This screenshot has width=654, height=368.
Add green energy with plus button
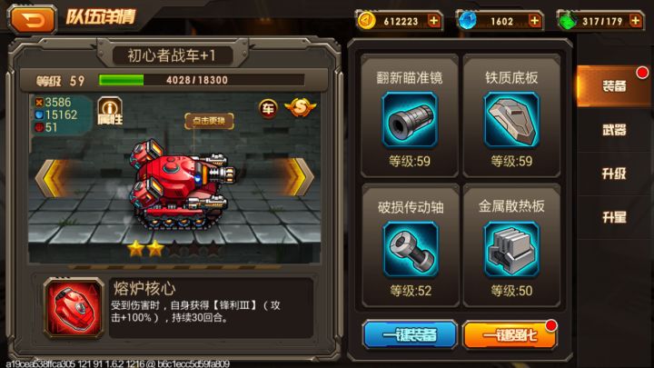coord(635,20)
